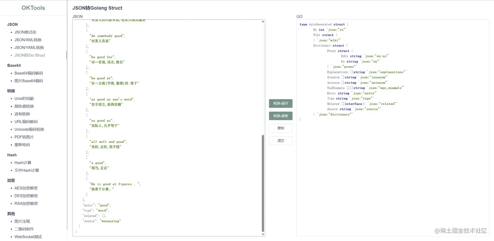Click the Antonym []string field line
This screenshot has height=241, width=494.
point(358,83)
